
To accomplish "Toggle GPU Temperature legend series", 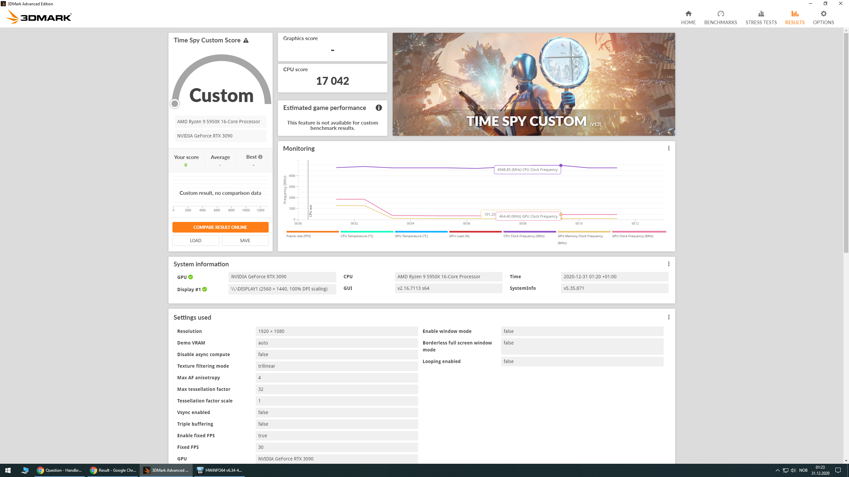I will 421,235.
